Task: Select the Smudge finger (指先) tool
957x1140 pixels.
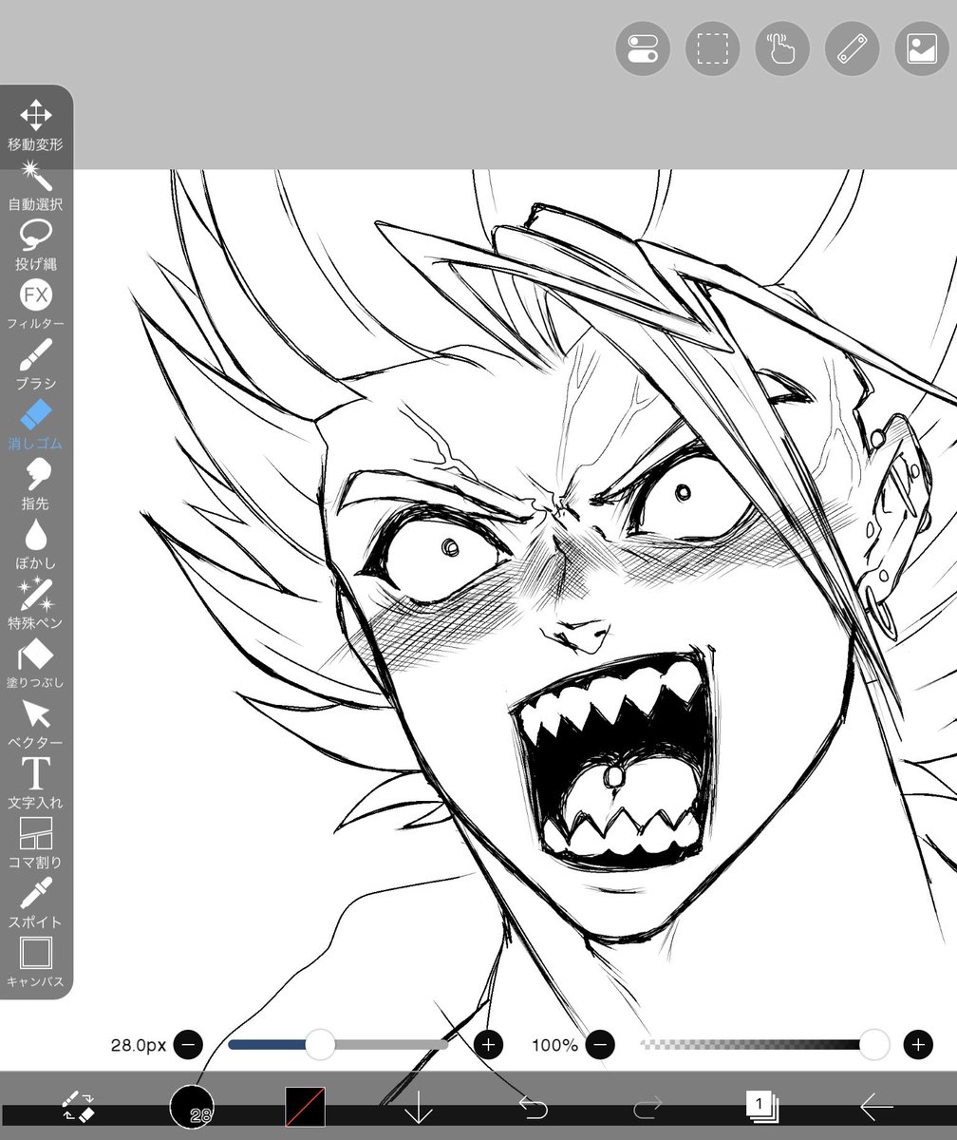Action: click(x=36, y=484)
